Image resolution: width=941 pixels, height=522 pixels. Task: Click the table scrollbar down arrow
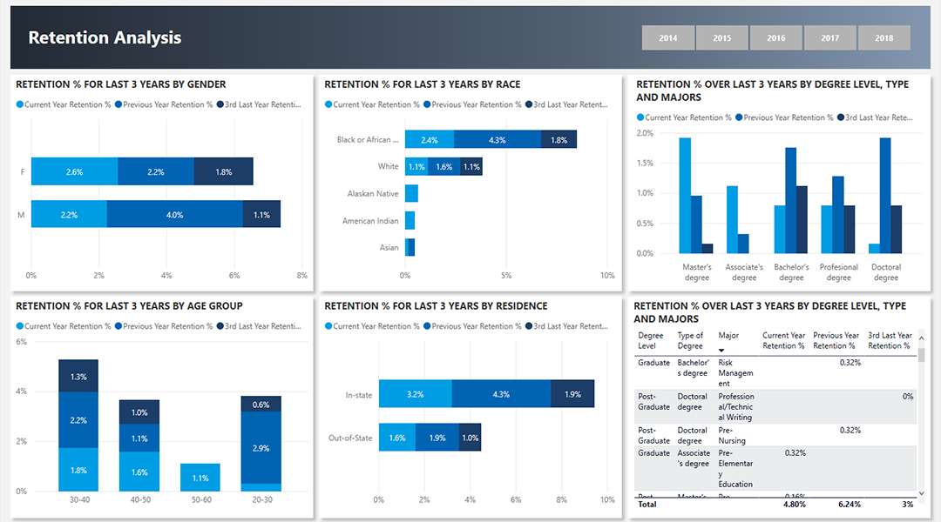point(921,493)
